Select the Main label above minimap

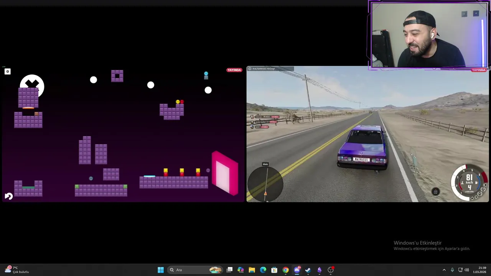pos(265,164)
